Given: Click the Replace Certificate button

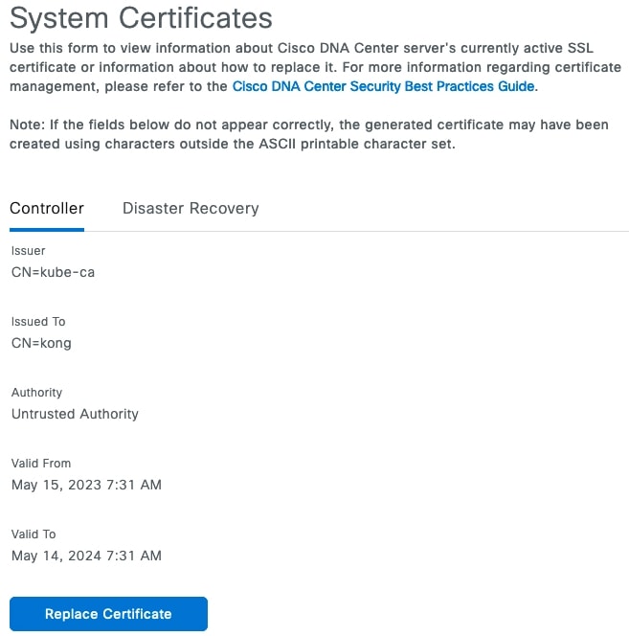Looking at the screenshot, I should pyautogui.click(x=108, y=614).
